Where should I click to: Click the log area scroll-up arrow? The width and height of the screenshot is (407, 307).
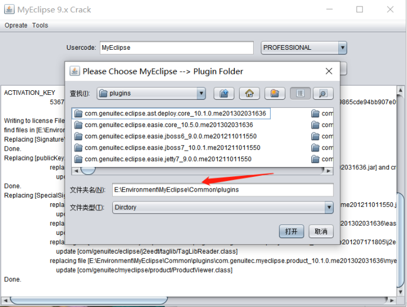401,90
